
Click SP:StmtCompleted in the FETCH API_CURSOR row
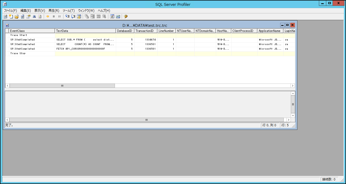(x=23, y=49)
